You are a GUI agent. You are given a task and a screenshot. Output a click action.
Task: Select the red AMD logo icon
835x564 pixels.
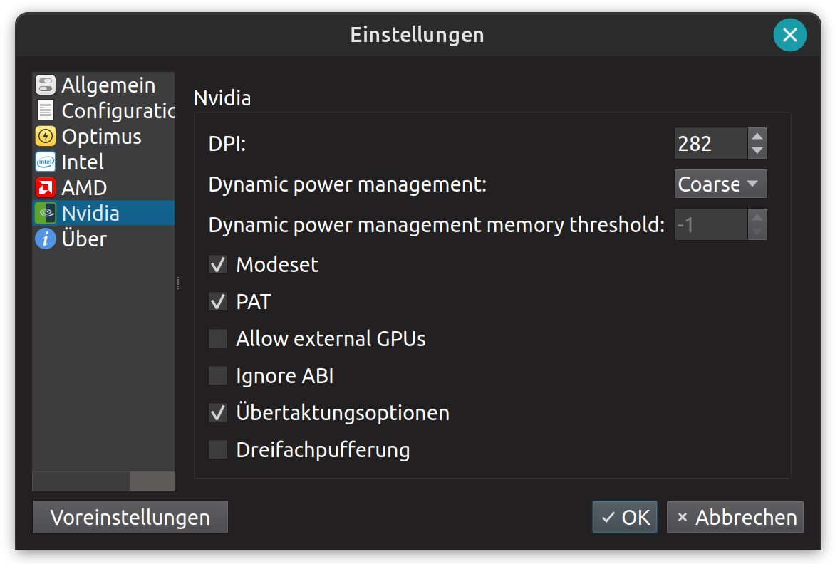(46, 188)
